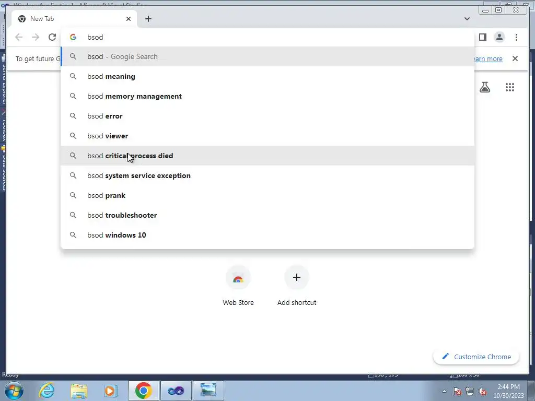This screenshot has width=535, height=401.
Task: Select suggestion bsod viewer
Action: tap(267, 136)
